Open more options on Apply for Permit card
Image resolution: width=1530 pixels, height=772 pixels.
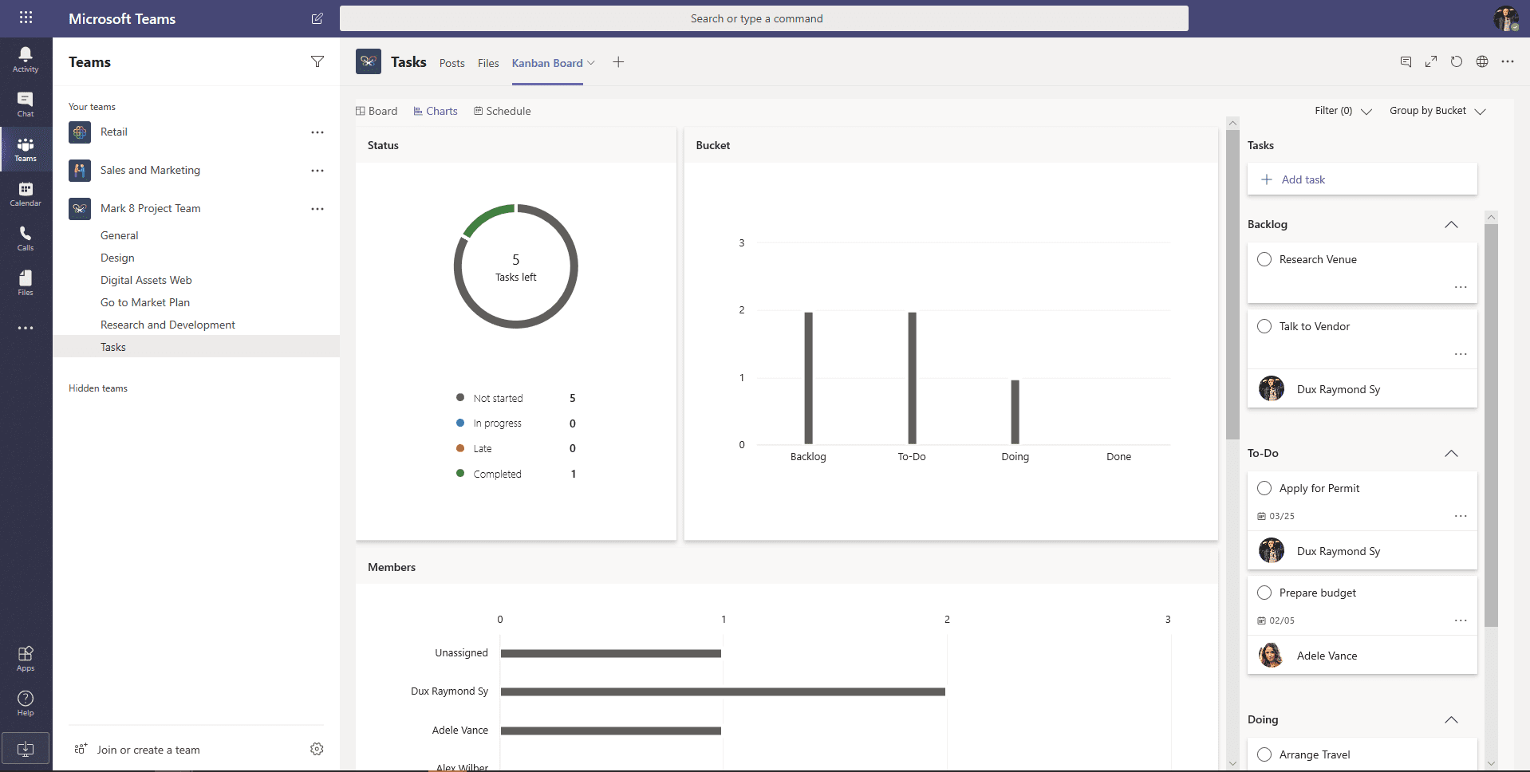pyautogui.click(x=1461, y=516)
